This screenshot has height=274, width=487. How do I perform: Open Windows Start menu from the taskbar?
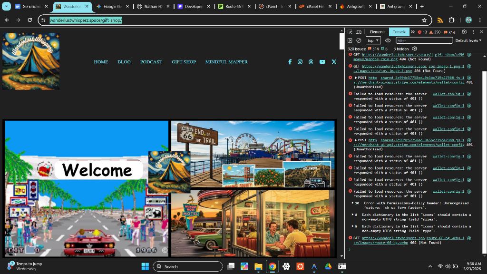click(145, 266)
